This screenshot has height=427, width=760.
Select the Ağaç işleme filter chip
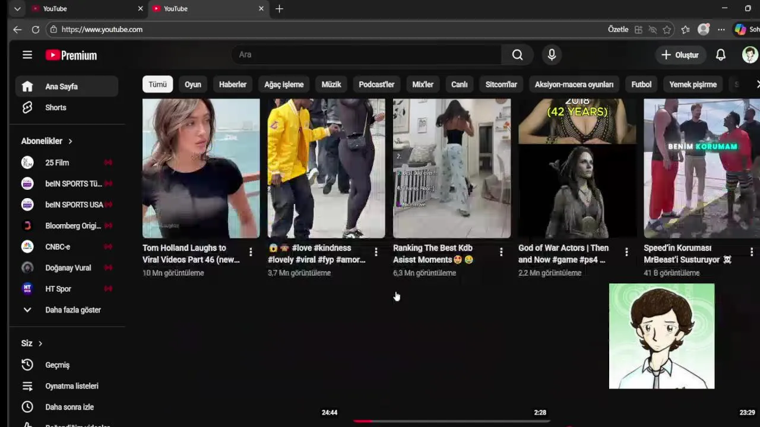284,84
